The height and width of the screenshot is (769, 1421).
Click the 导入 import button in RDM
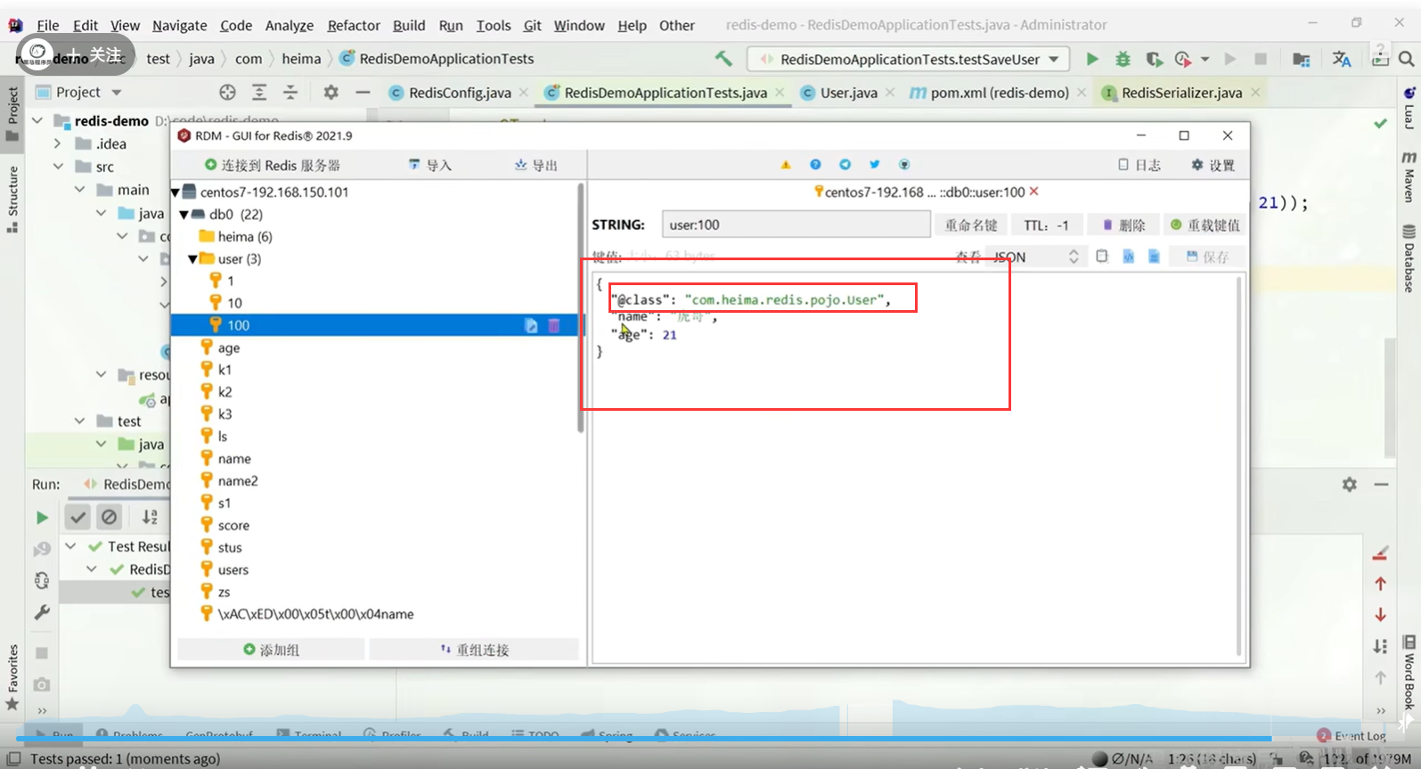430,165
